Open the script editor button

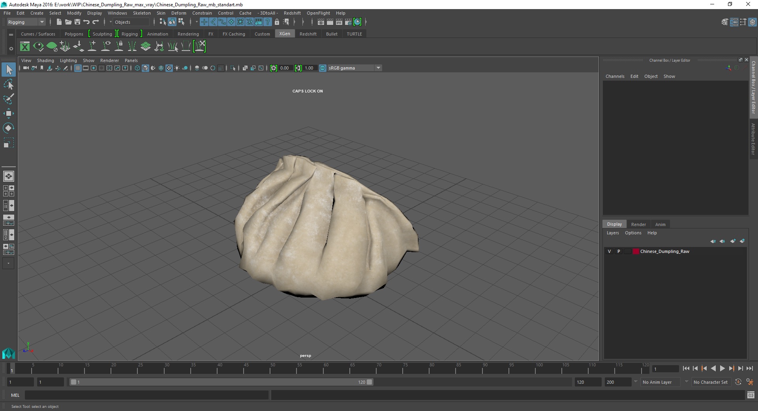(x=750, y=395)
